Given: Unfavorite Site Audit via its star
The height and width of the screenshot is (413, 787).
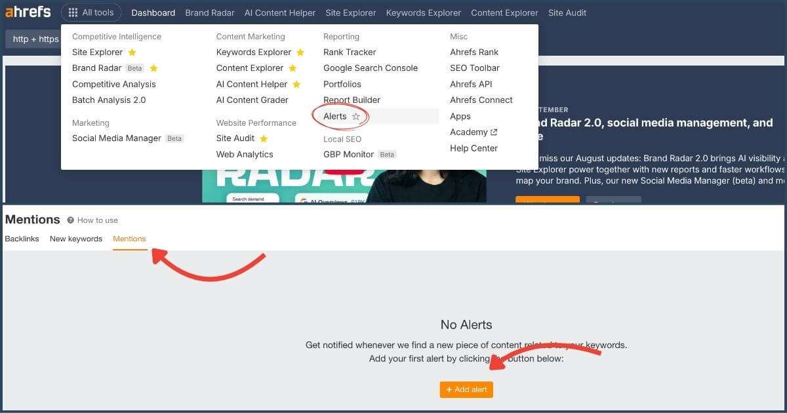Looking at the screenshot, I should (262, 138).
